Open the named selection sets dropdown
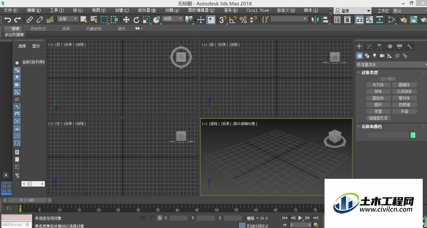Viewport: 427px width, 228px height. tap(289, 19)
